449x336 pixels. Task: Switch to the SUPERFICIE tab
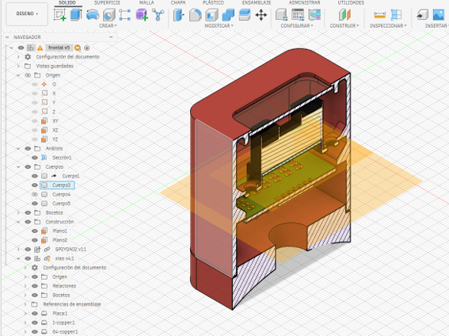pos(108,3)
